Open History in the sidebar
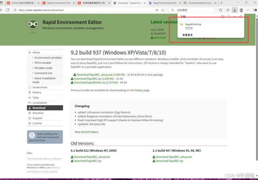Screen dimensions: 258x180 pyautogui.click(x=45, y=92)
